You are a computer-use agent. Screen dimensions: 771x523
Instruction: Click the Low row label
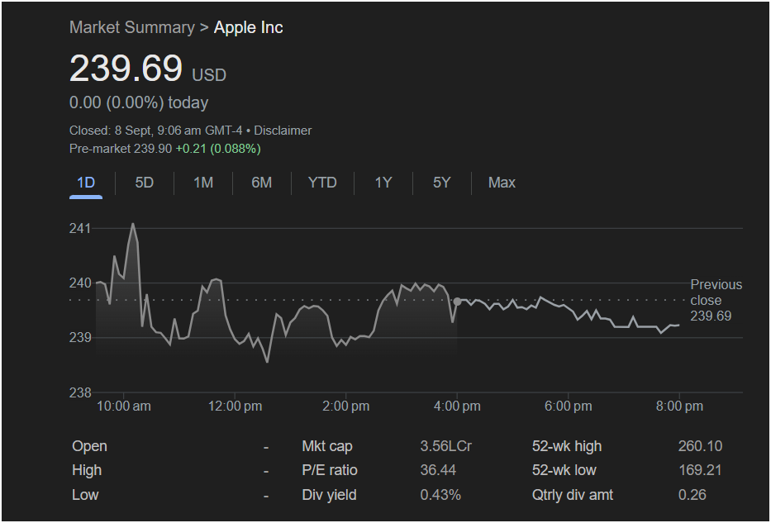(x=85, y=494)
